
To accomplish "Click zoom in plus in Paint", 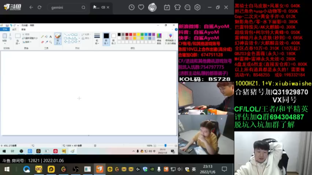I will pos(176,145).
